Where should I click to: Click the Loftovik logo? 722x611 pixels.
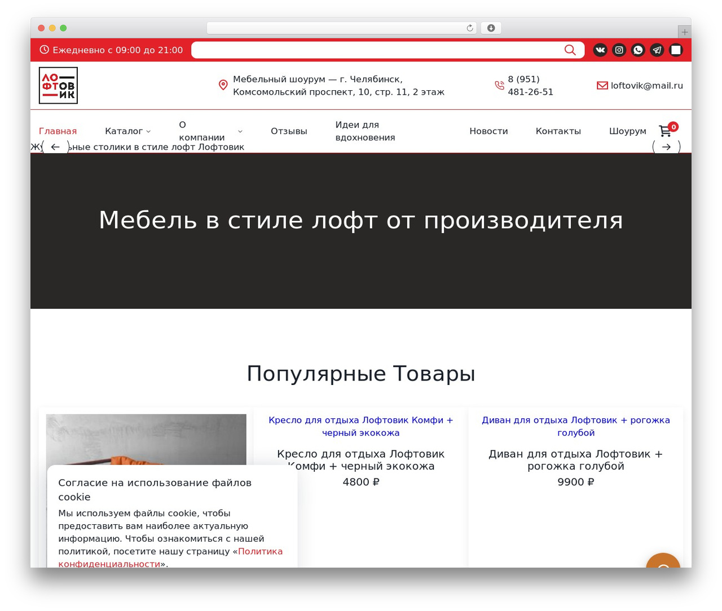click(x=58, y=86)
